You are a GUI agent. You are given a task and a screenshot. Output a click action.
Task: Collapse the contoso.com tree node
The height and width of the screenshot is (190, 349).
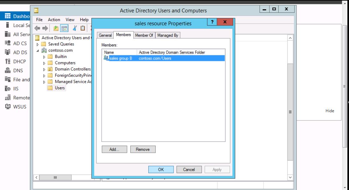click(38, 51)
